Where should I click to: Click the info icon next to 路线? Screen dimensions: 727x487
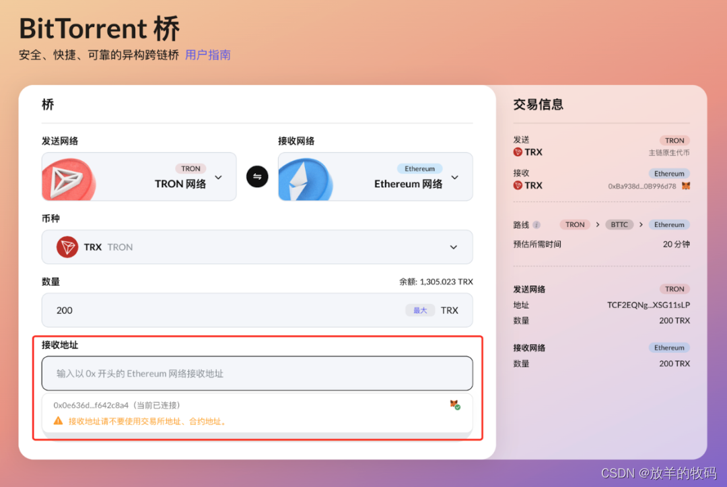tap(536, 225)
